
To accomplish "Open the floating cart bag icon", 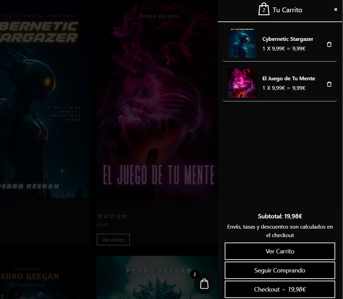I will [x=204, y=284].
